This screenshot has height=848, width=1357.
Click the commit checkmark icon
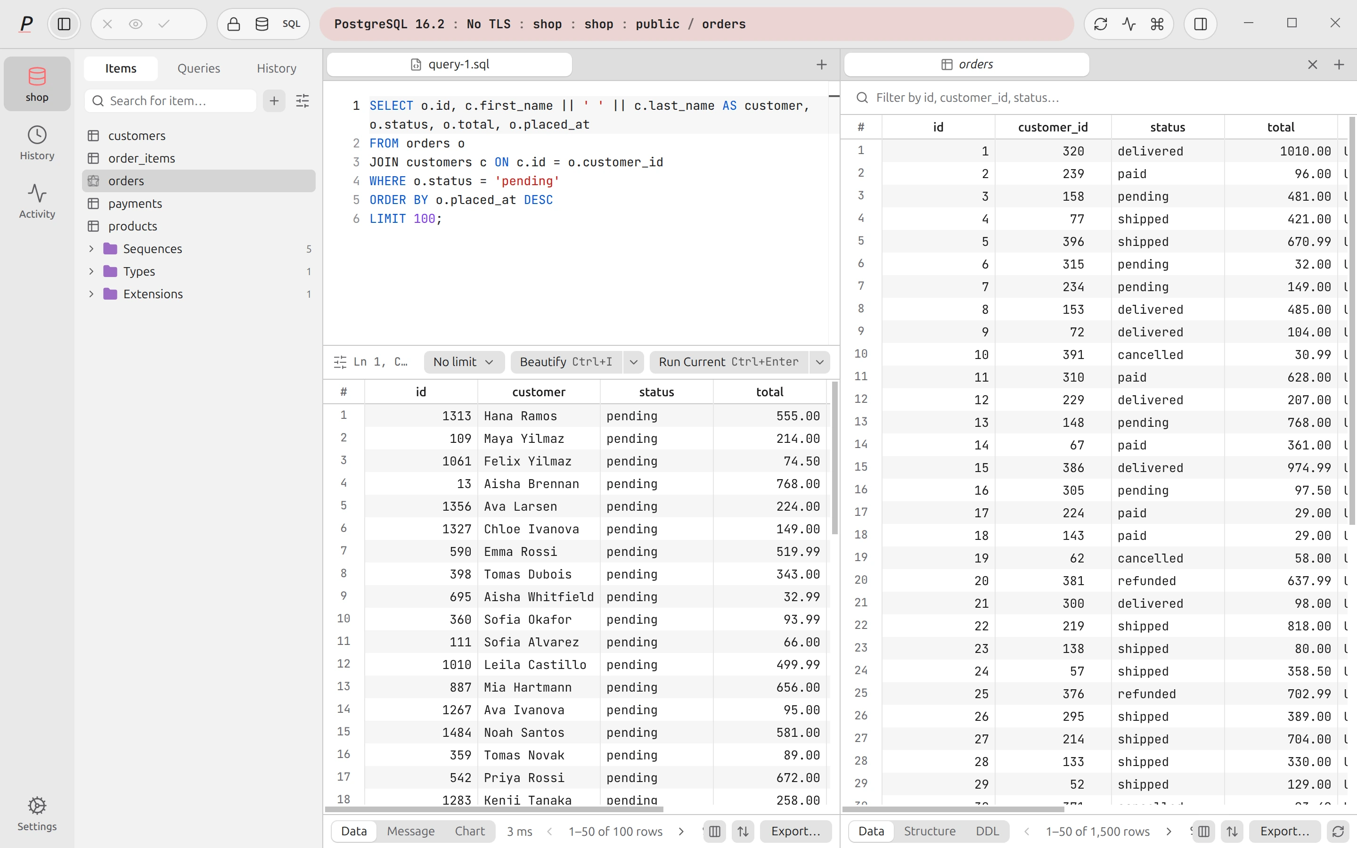coord(164,24)
